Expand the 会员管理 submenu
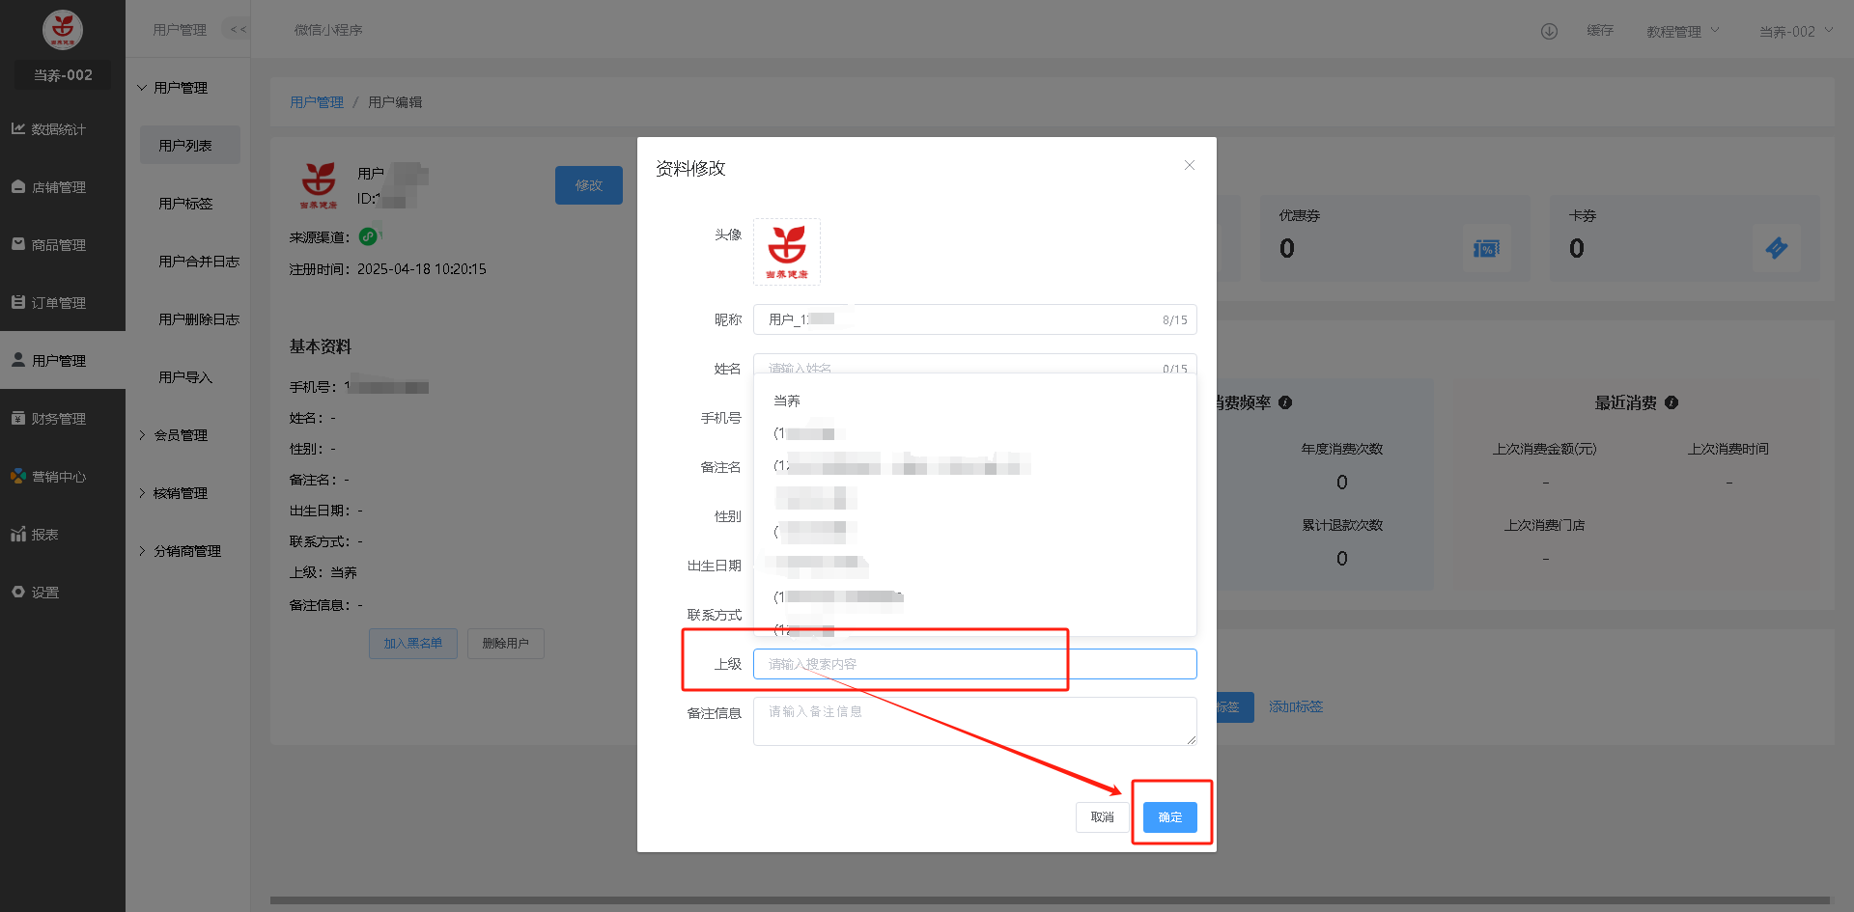 [x=181, y=435]
